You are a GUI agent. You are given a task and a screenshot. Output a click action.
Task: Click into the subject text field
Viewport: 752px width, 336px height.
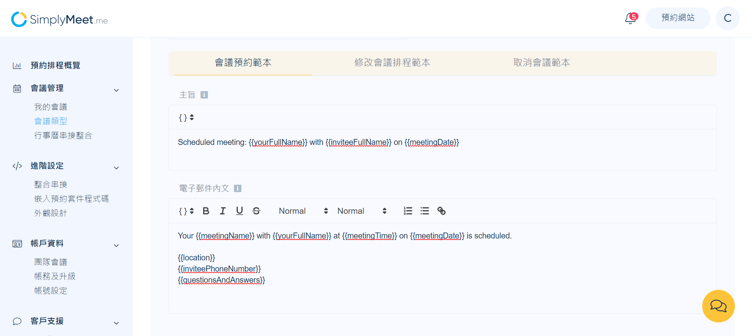[443, 150]
